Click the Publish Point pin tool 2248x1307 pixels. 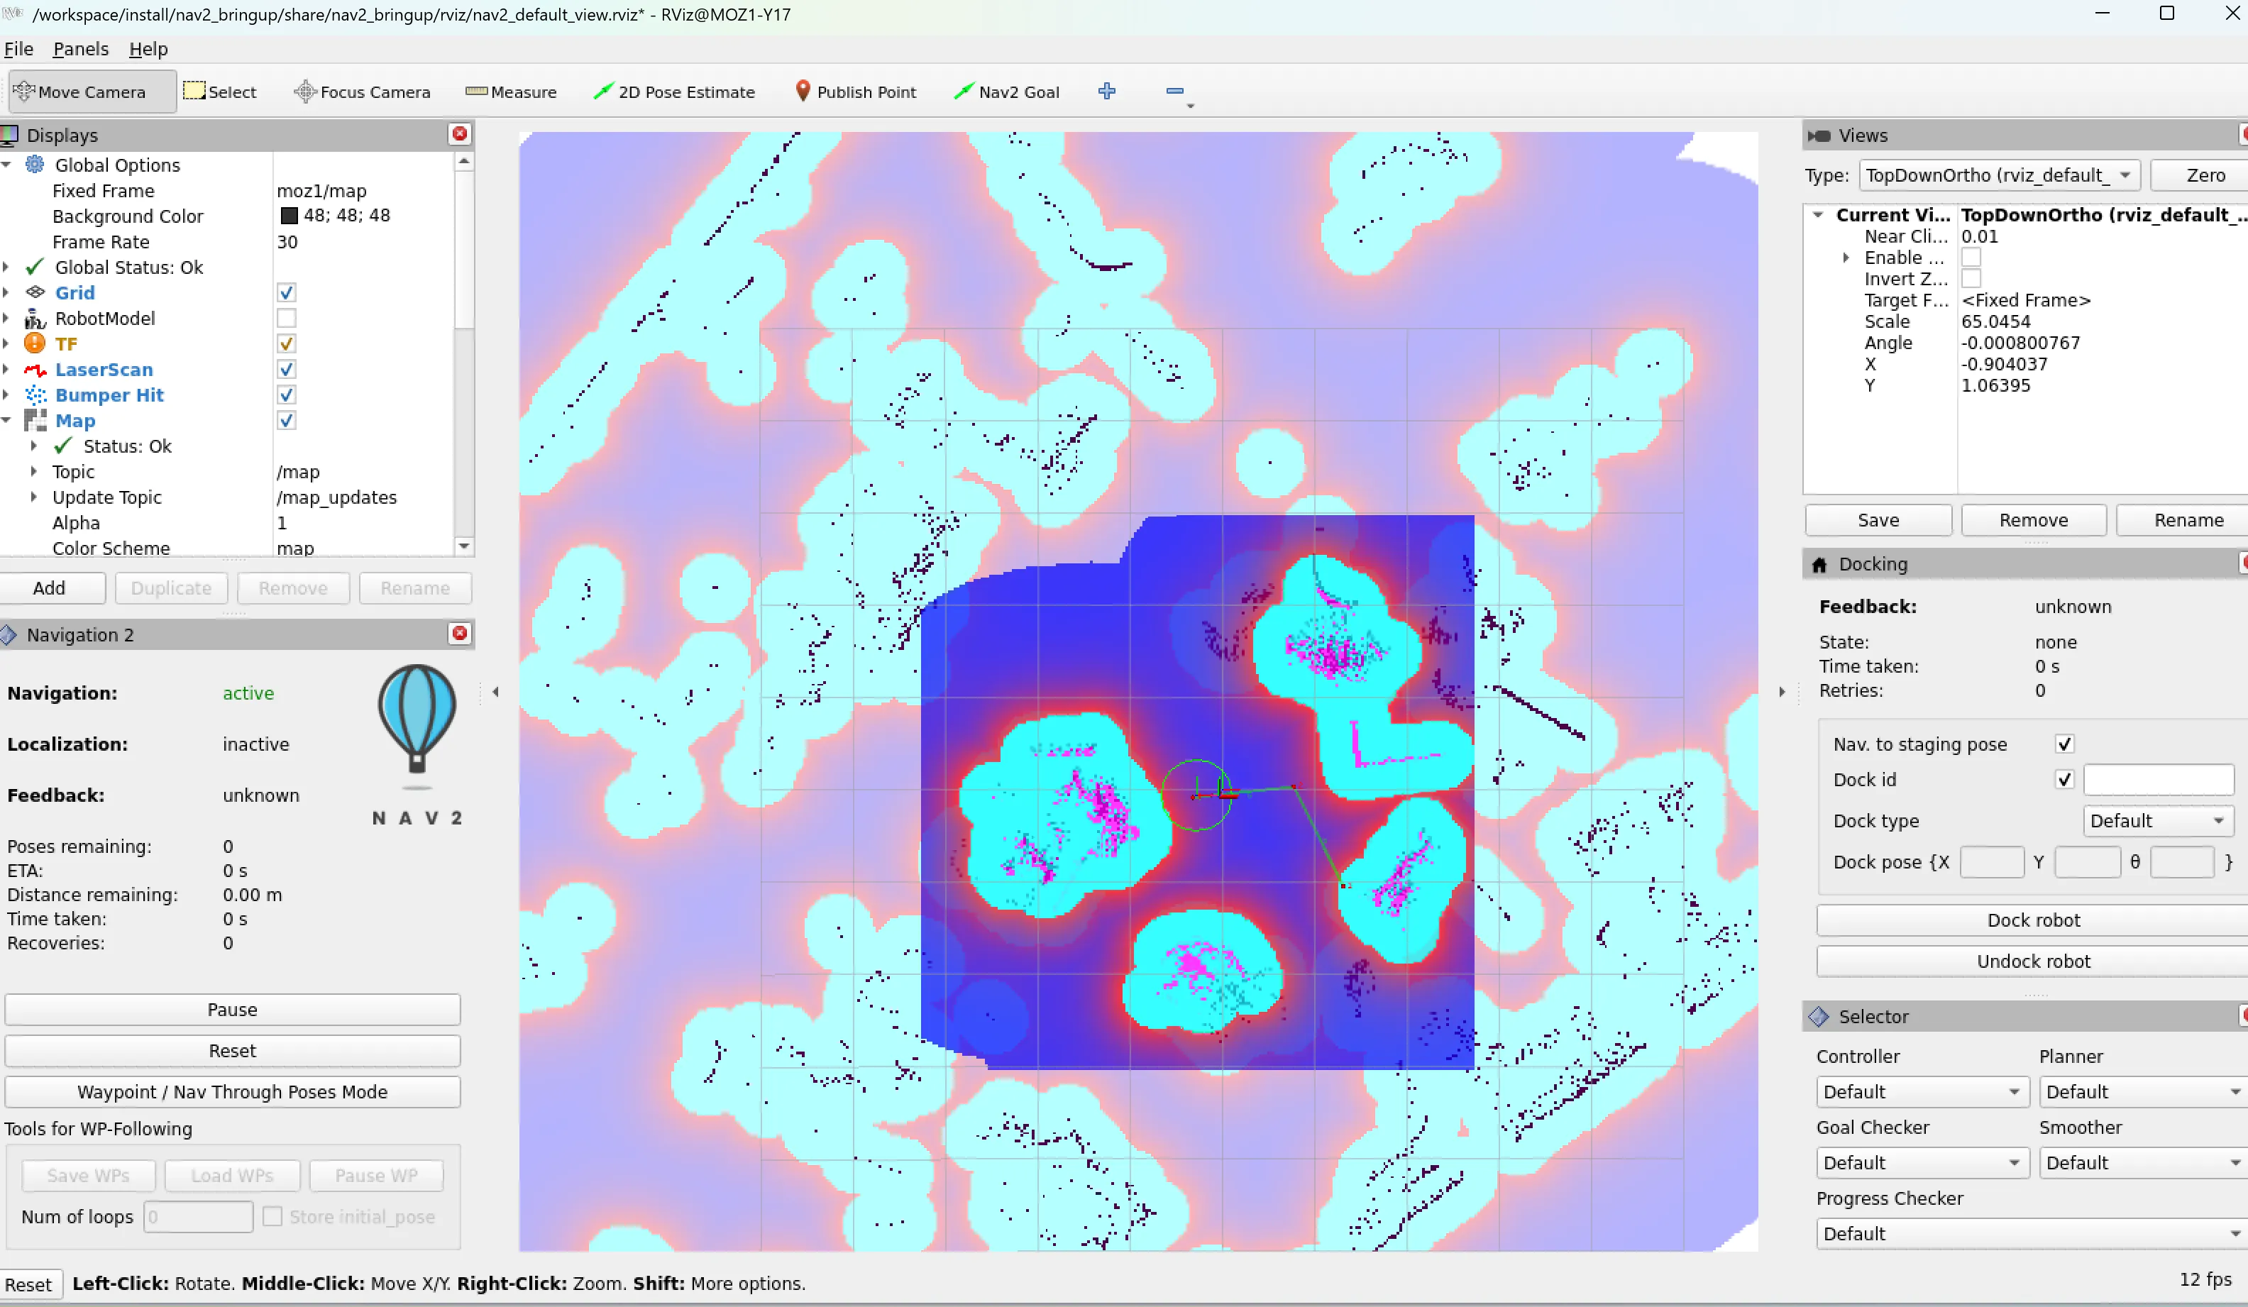[x=856, y=92]
